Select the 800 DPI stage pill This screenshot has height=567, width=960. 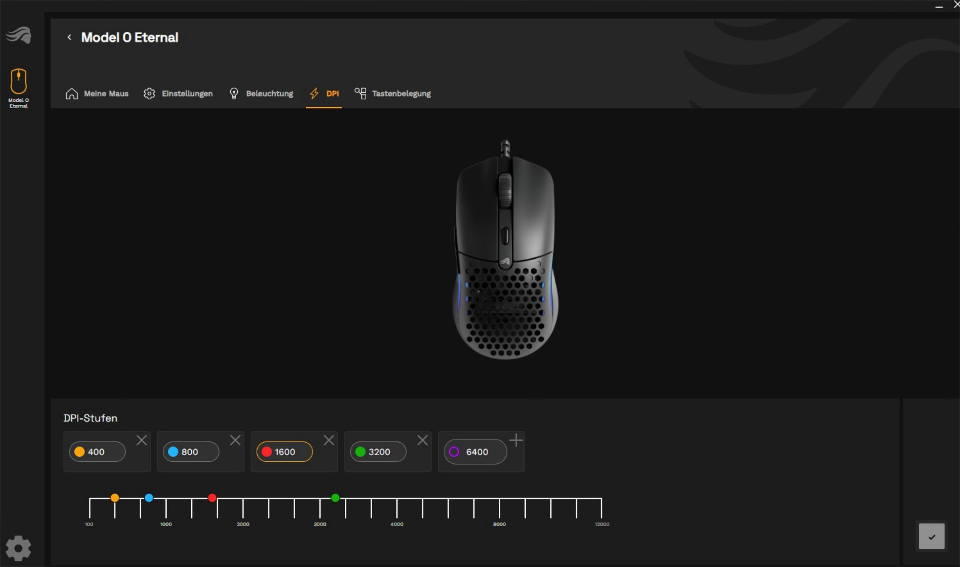[191, 452]
